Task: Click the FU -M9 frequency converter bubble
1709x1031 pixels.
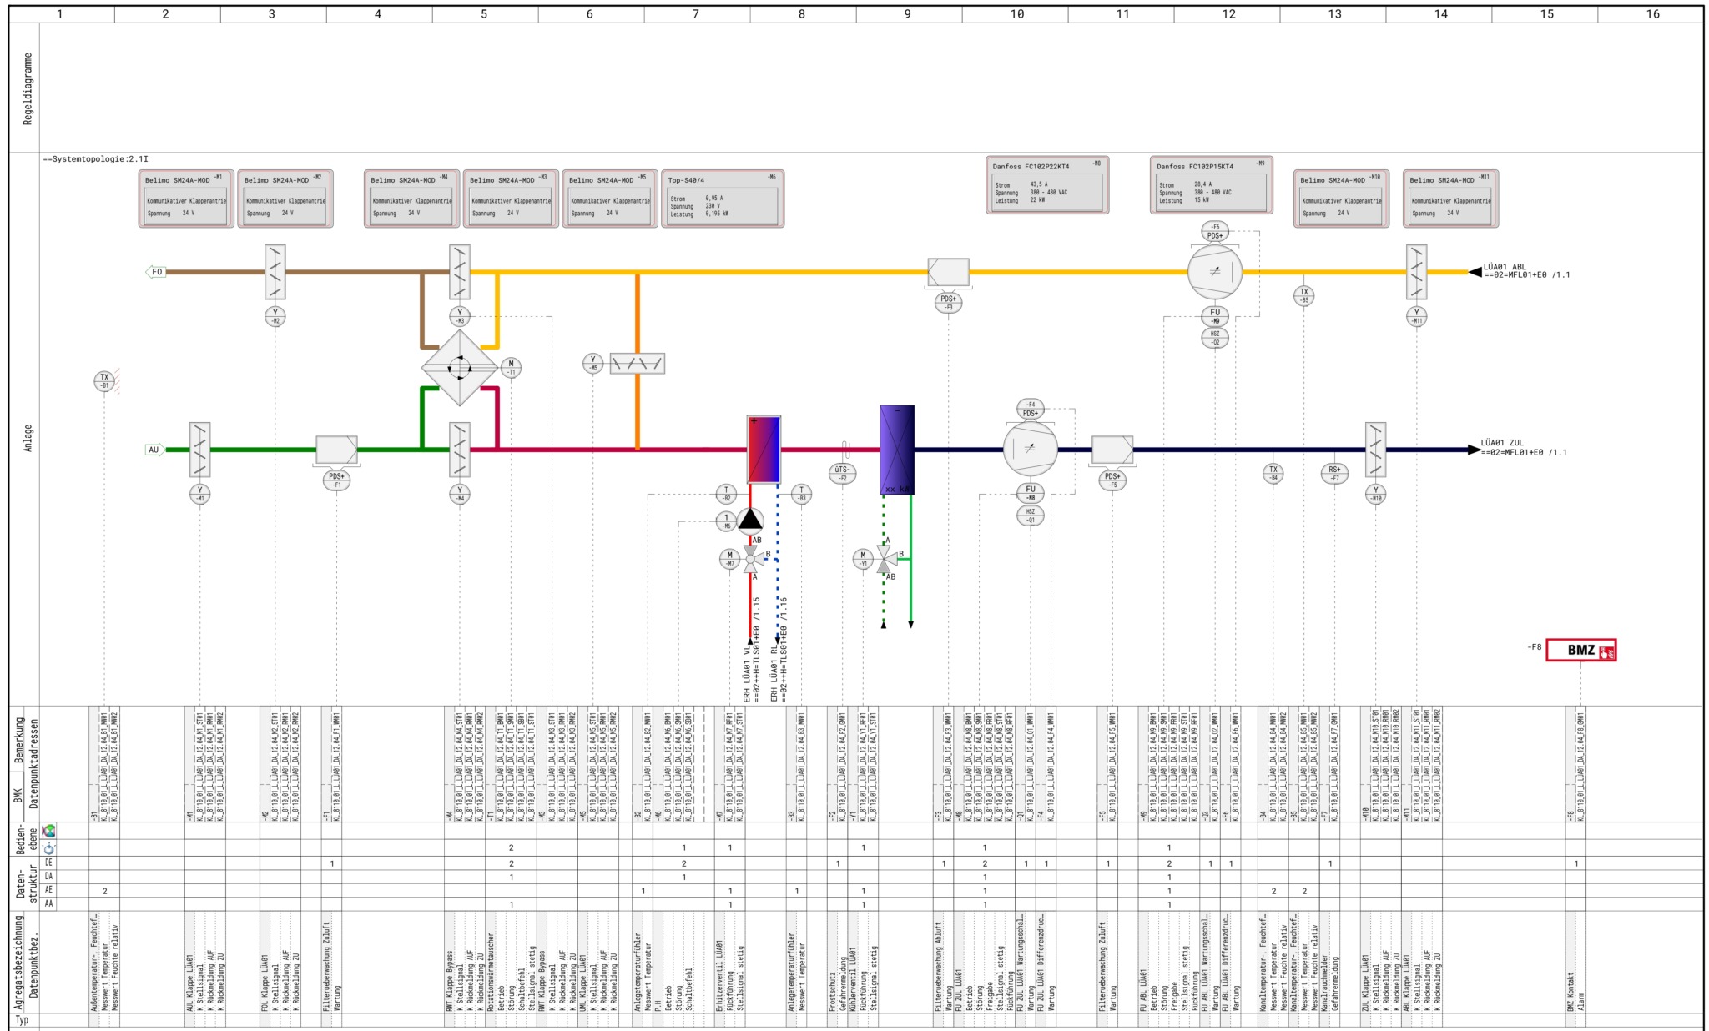Action: (1215, 316)
